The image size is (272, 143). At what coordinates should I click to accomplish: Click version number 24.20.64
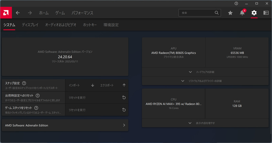[65, 57]
